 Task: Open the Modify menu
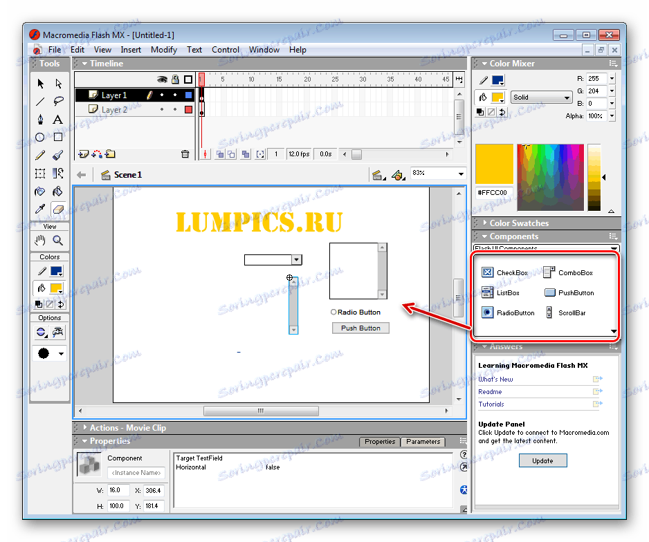[164, 50]
